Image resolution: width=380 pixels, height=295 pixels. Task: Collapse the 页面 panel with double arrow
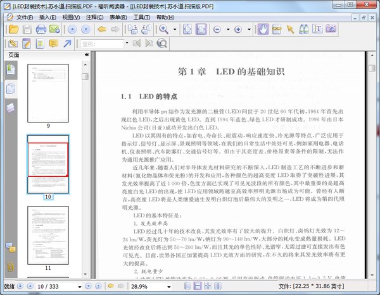point(87,55)
